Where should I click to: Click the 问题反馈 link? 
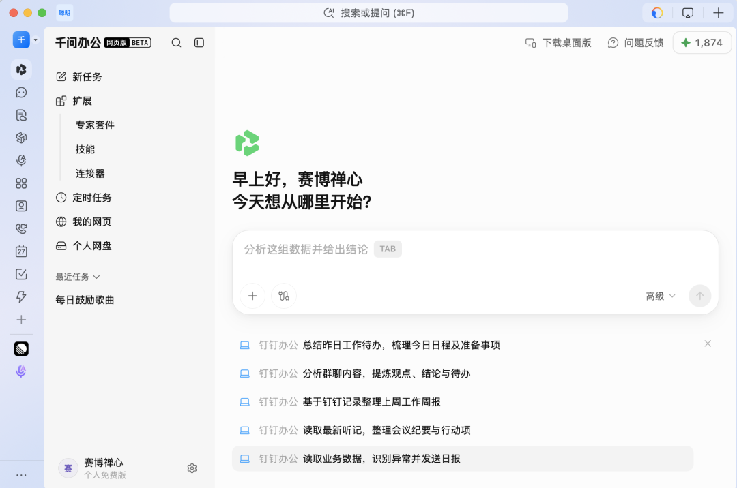[635, 43]
